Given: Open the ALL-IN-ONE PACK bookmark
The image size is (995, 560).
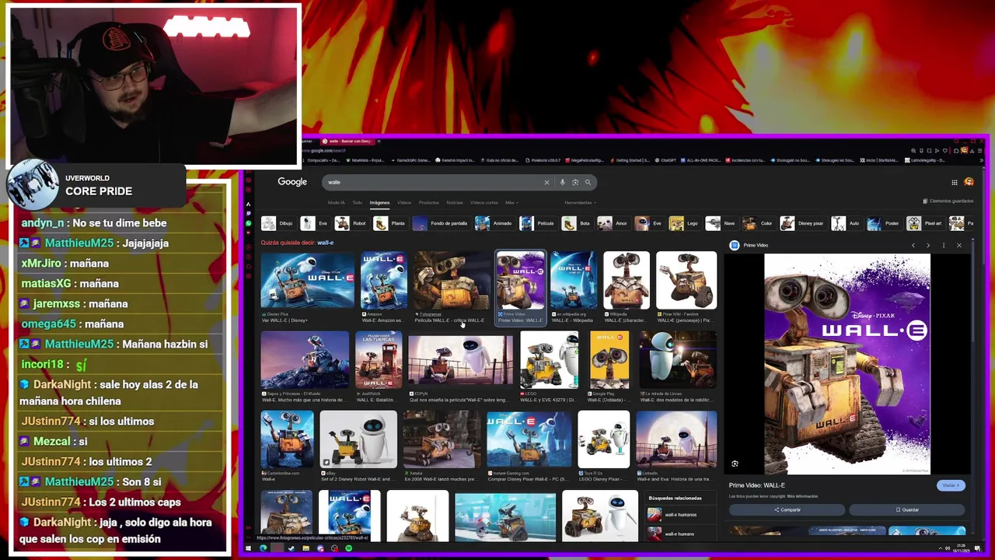Looking at the screenshot, I should tap(700, 160).
